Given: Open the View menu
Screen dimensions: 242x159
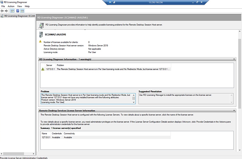Looking at the screenshot, I should click(20, 6).
